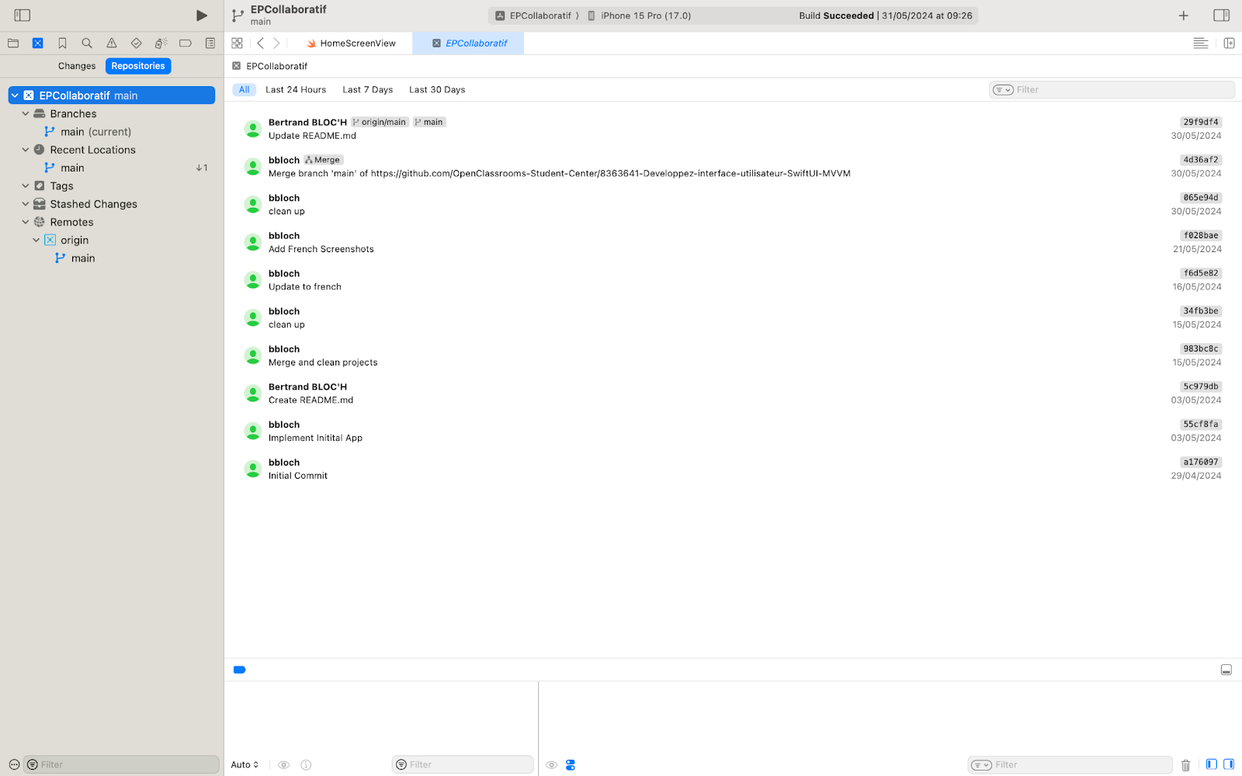Select the Update README.md commit
The height and width of the screenshot is (776, 1242).
pyautogui.click(x=733, y=129)
